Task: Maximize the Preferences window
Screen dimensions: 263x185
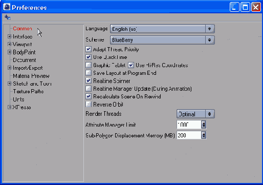Action: coord(245,7)
